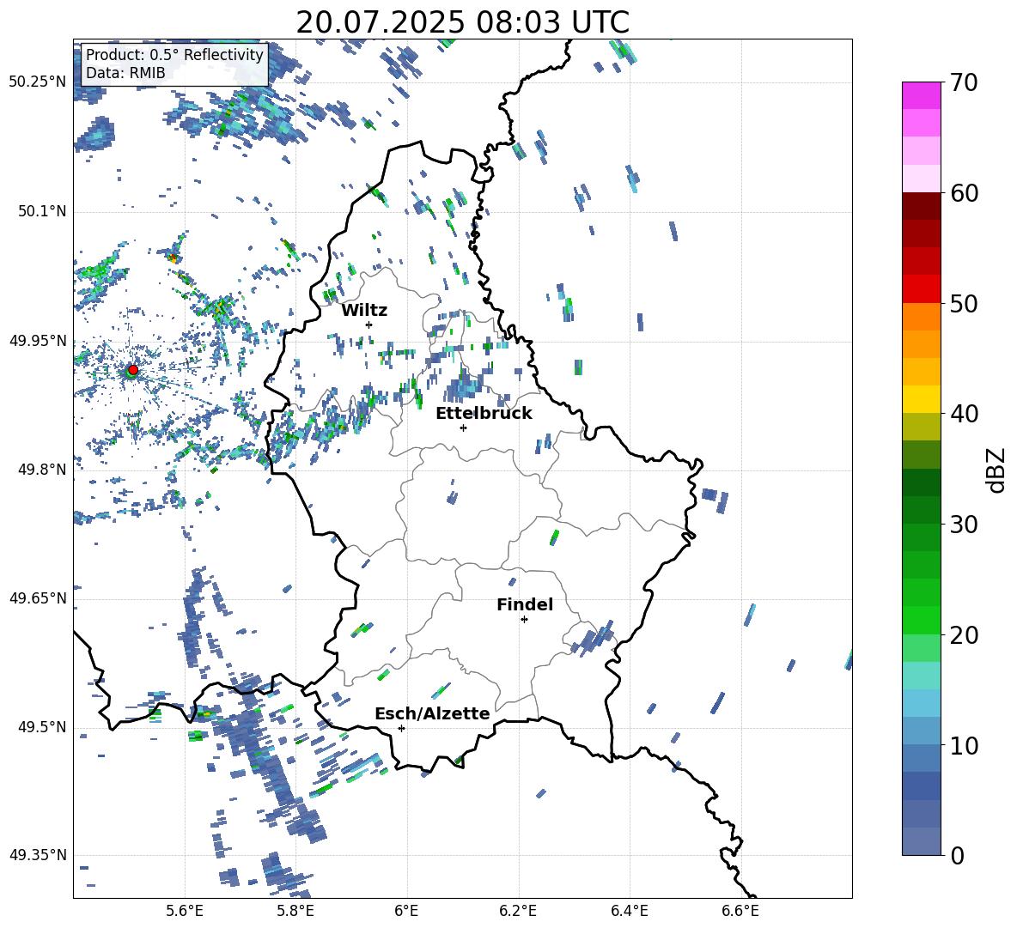Click the yellow colorbar swatch just above 40
The image size is (1017, 928).
click(921, 399)
